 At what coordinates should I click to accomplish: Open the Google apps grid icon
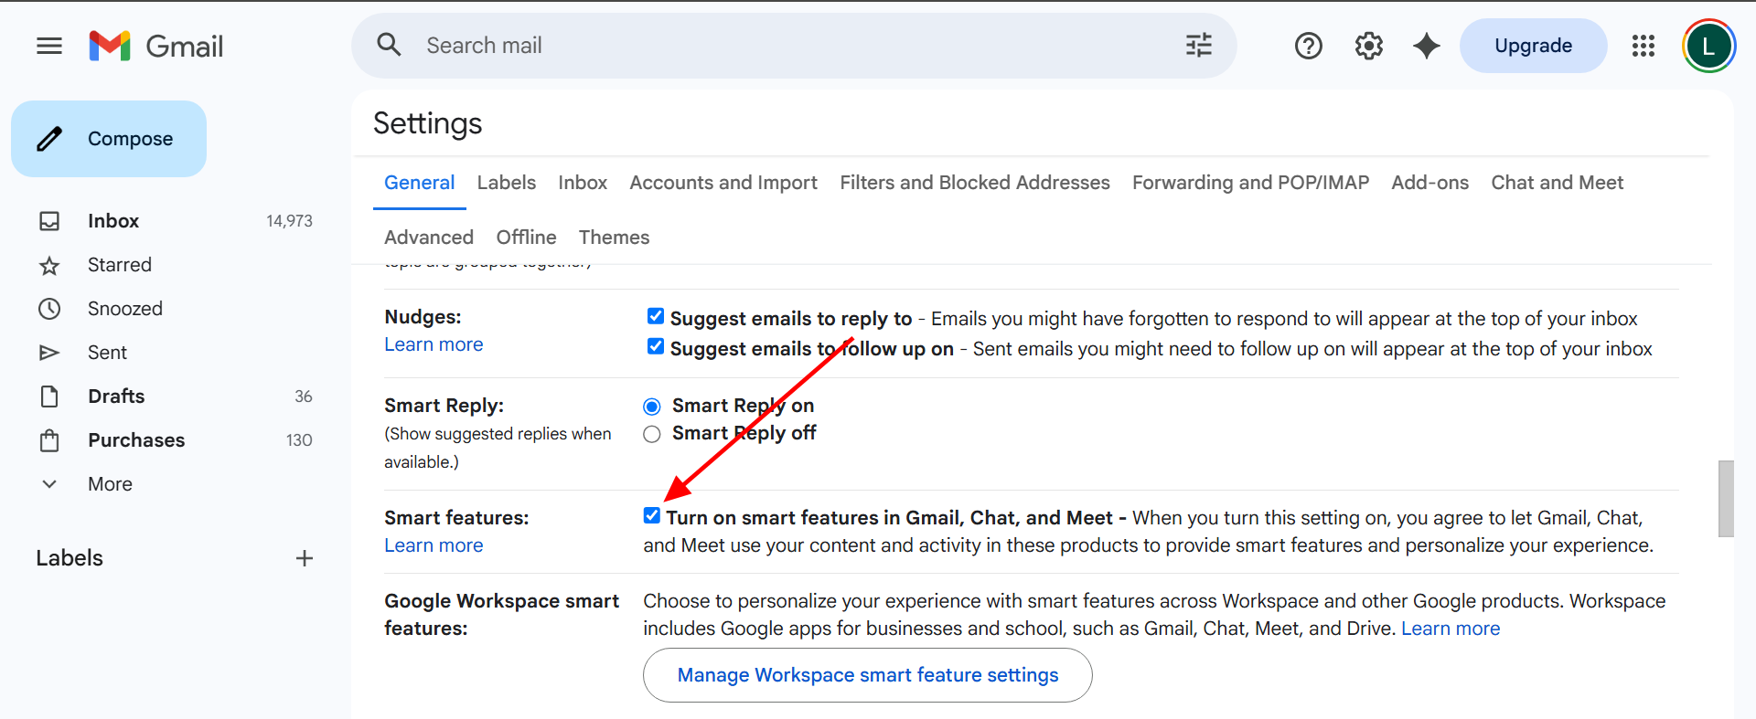tap(1643, 46)
